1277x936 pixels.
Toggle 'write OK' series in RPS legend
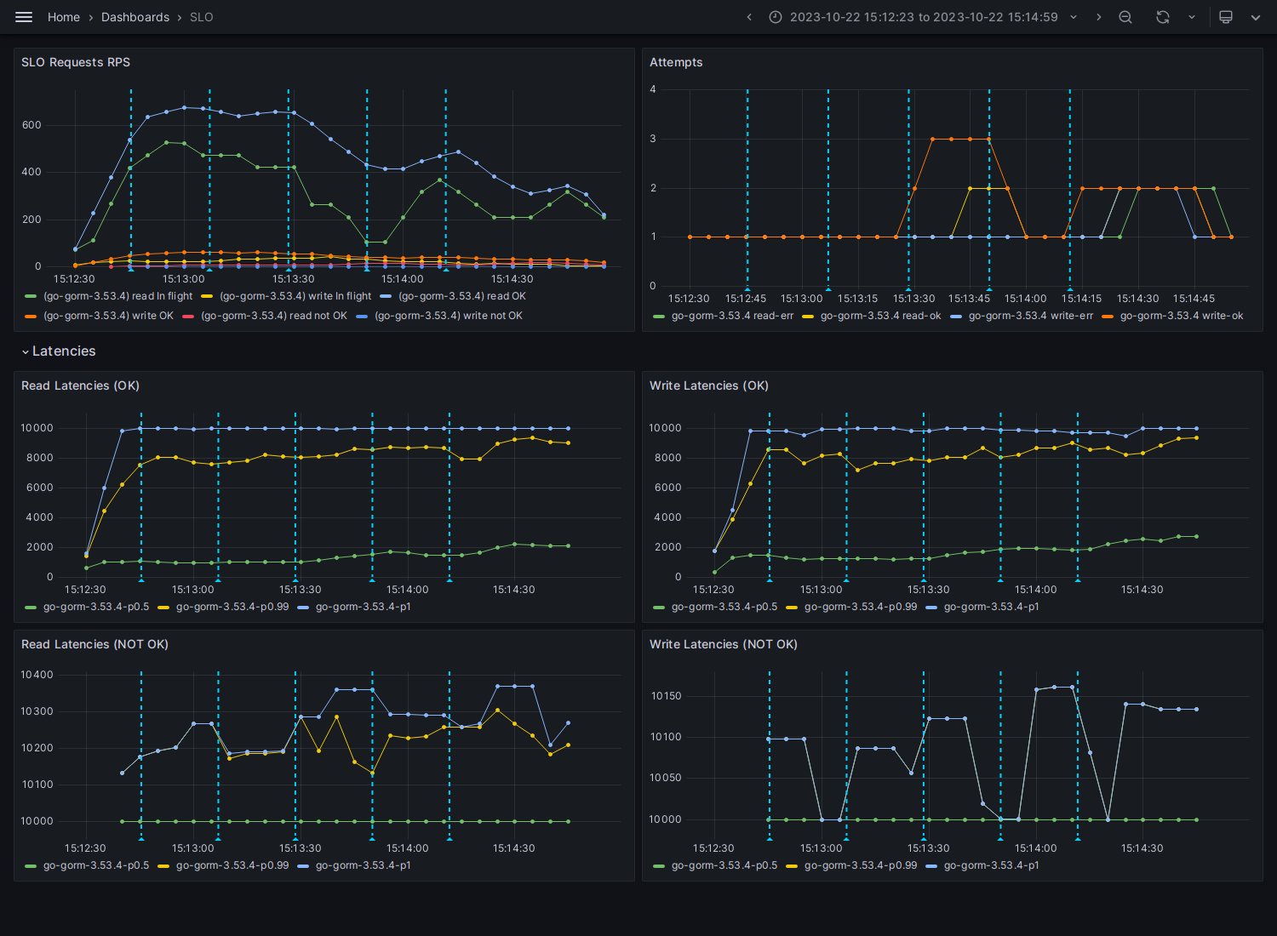click(108, 316)
